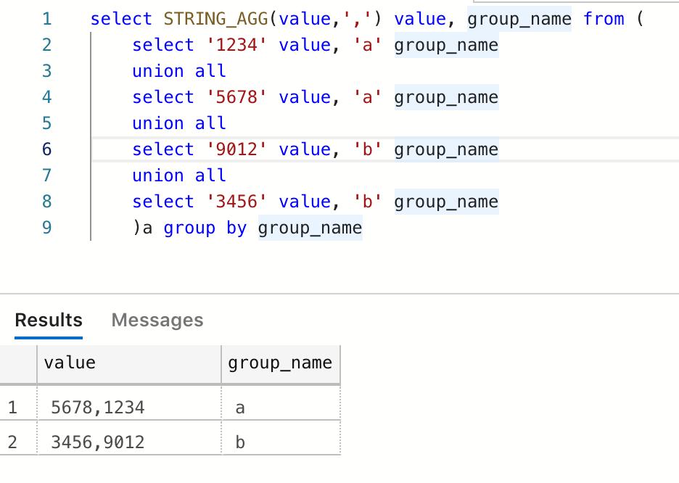Click the '1234' string literal
This screenshot has width=679, height=483.
point(236,45)
